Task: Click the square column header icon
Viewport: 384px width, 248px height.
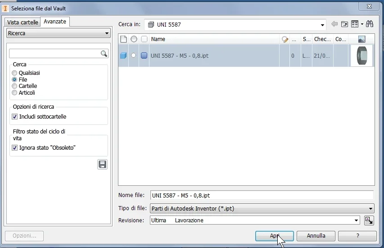Action: click(144, 39)
